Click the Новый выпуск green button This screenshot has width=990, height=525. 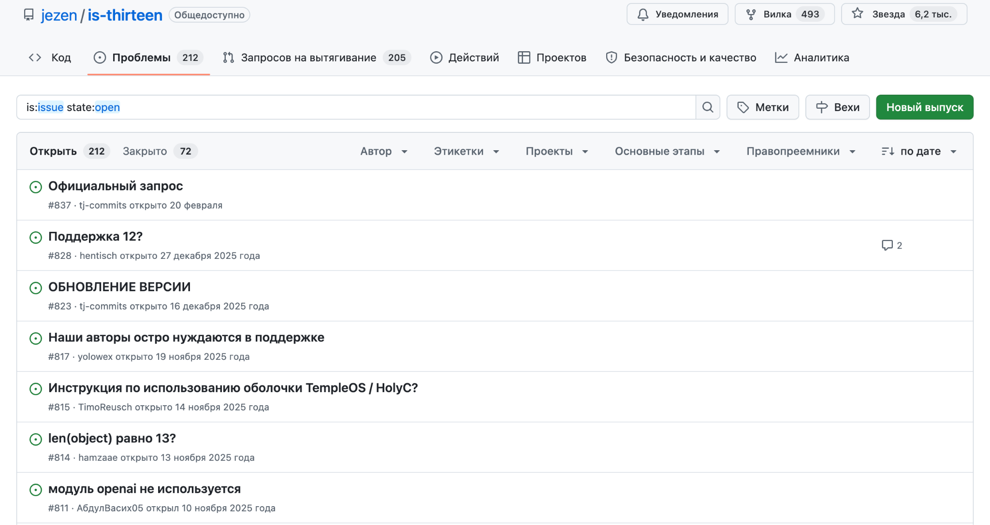(924, 107)
